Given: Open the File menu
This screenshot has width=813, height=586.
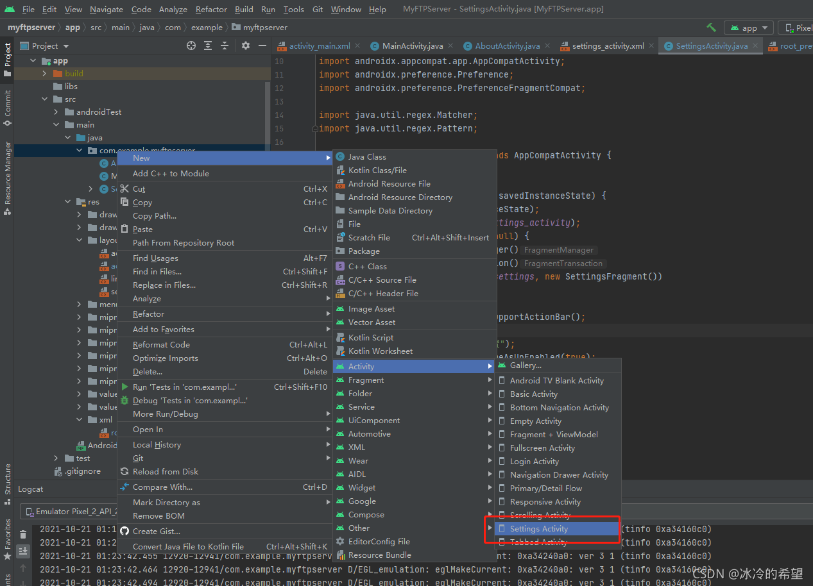Looking at the screenshot, I should click(28, 9).
